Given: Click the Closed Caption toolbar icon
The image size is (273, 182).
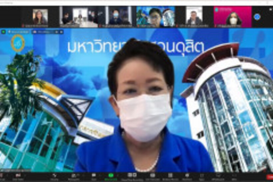Looking at the screenshot, I should 152,176.
